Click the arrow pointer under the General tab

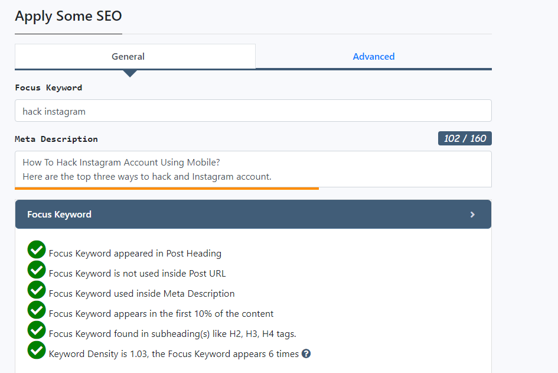tap(130, 73)
